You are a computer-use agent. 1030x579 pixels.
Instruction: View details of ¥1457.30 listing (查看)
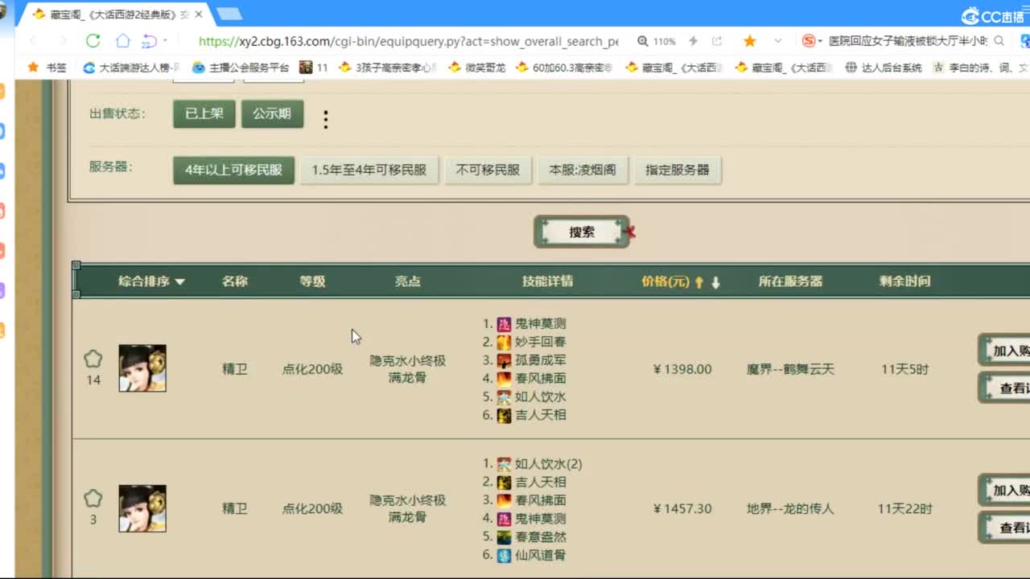(x=1004, y=528)
